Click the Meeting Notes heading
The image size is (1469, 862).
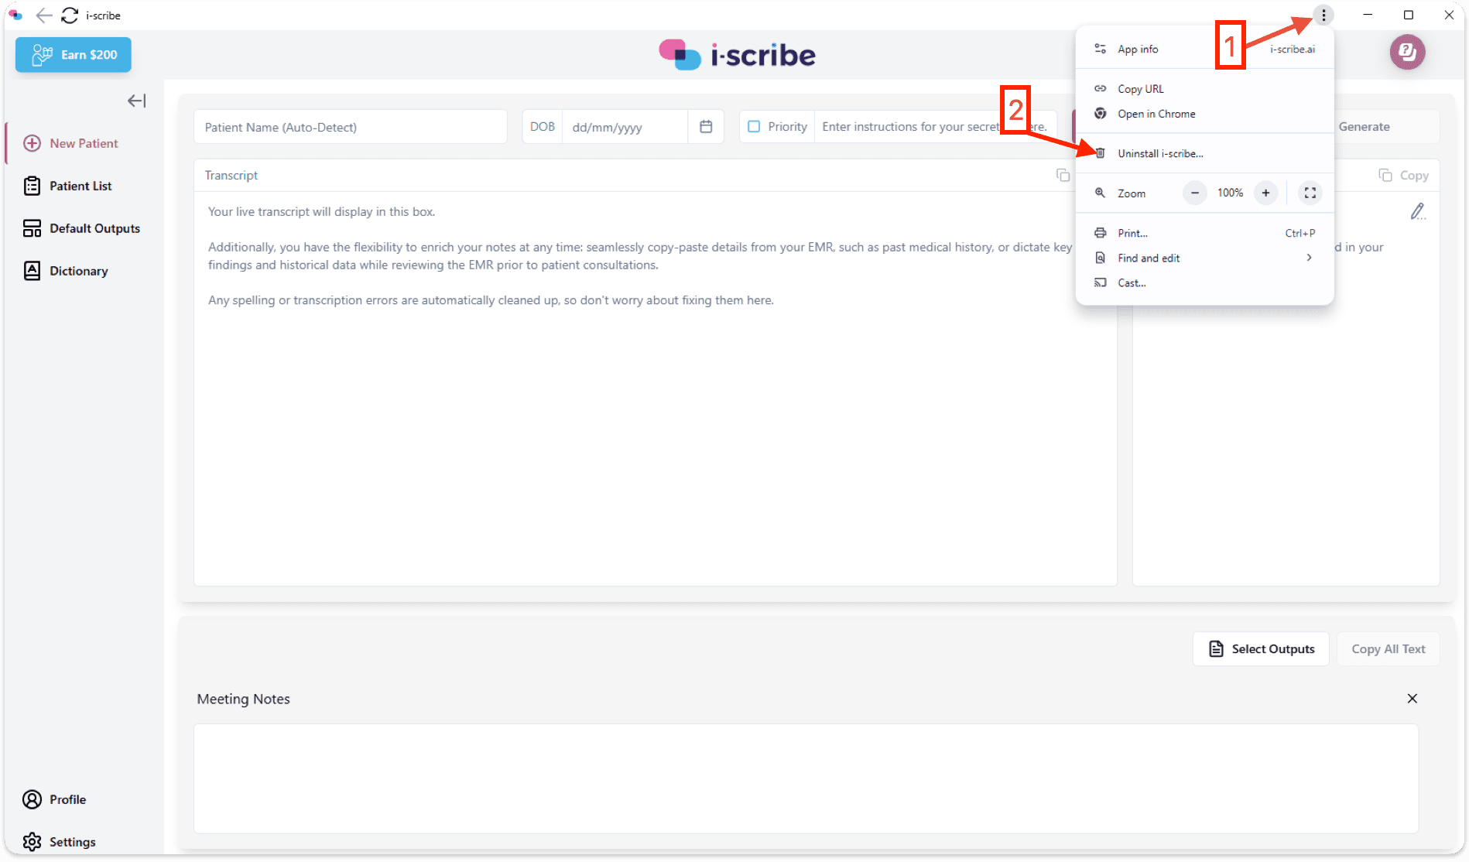coord(243,699)
